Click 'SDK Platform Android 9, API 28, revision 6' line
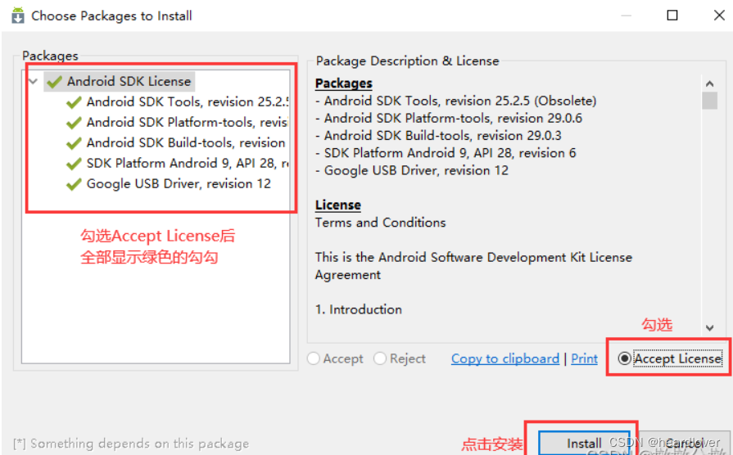This screenshot has height=455, width=733. click(x=446, y=153)
